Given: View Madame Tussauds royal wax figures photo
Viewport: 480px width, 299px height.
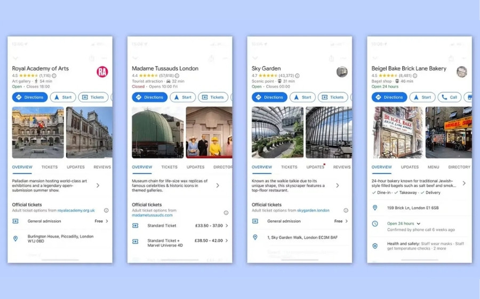Looking at the screenshot, I should 209,132.
